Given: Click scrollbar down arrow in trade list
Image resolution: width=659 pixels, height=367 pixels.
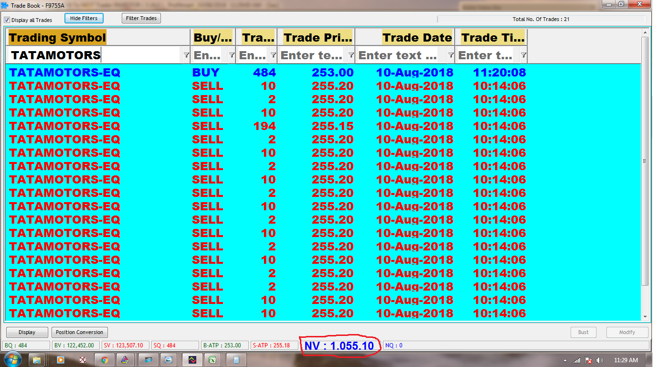Looking at the screenshot, I should coord(645,317).
